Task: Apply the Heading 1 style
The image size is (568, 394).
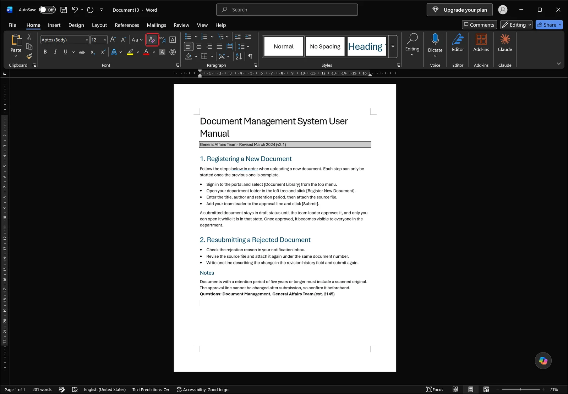Action: coord(367,46)
